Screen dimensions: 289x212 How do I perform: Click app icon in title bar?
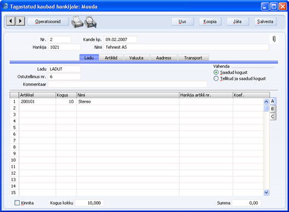tap(5, 7)
